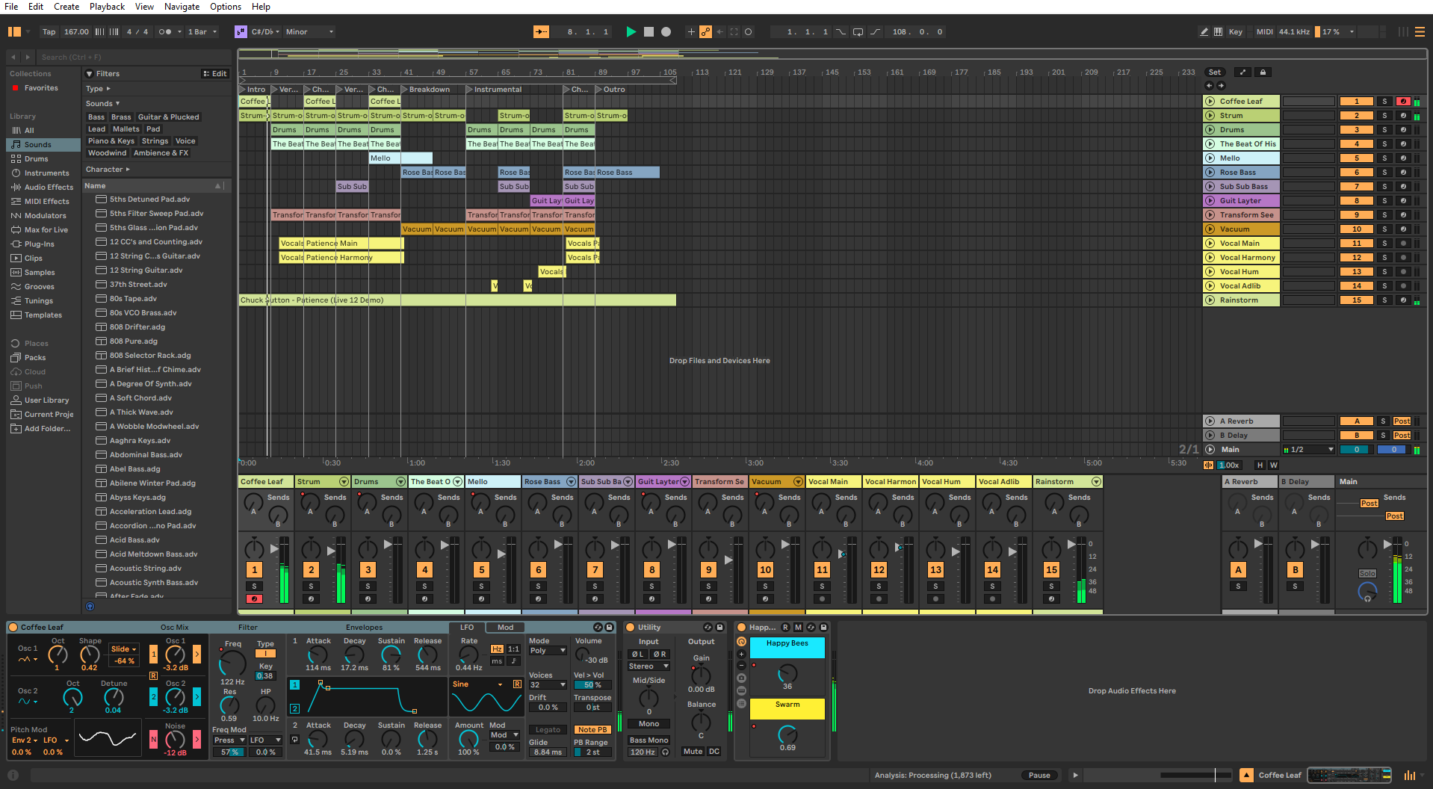Switch to the Mod tab in synth

(505, 627)
